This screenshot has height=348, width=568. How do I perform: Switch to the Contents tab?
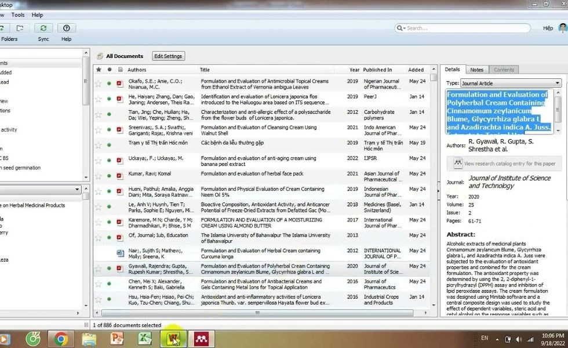(x=504, y=70)
